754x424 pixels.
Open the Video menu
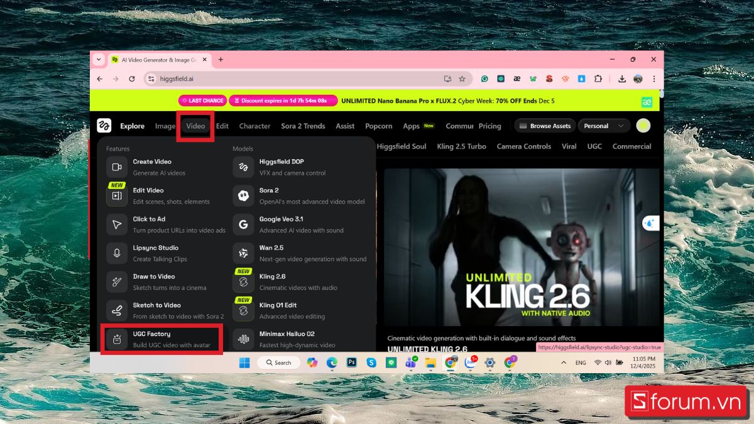click(195, 126)
